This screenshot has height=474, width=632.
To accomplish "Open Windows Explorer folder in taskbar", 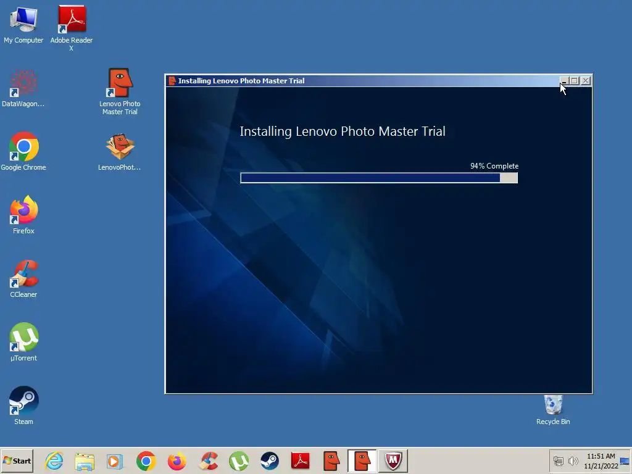I will (x=85, y=461).
